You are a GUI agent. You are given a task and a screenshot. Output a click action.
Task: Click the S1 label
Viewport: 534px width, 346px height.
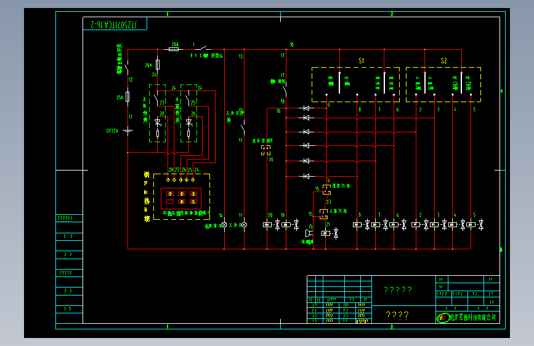coord(362,60)
